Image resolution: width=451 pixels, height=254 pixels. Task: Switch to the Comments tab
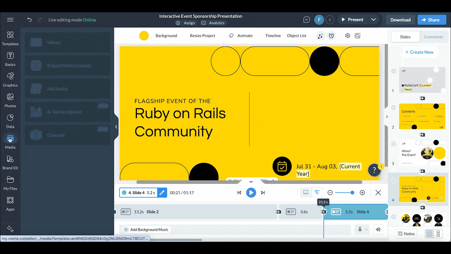[433, 37]
